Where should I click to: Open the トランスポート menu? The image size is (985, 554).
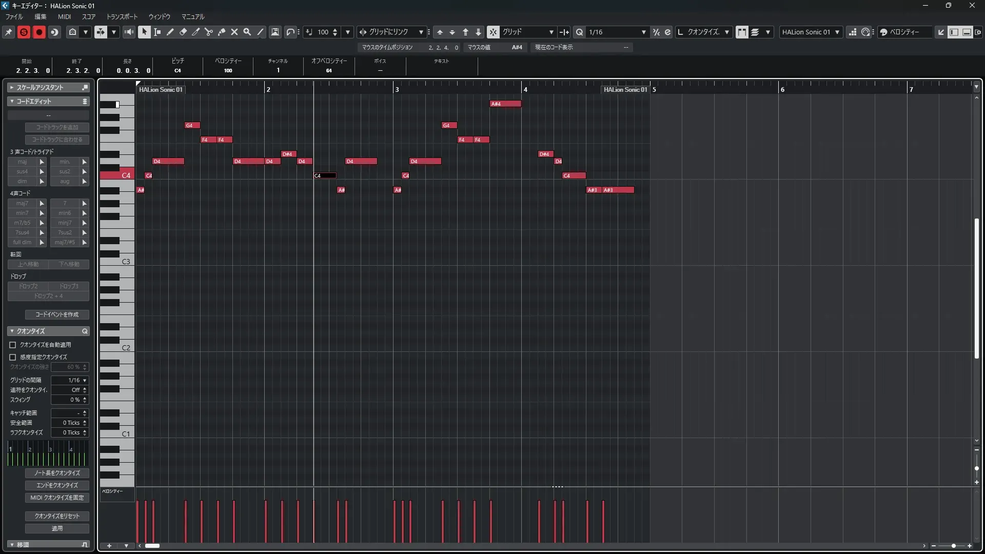tap(122, 16)
